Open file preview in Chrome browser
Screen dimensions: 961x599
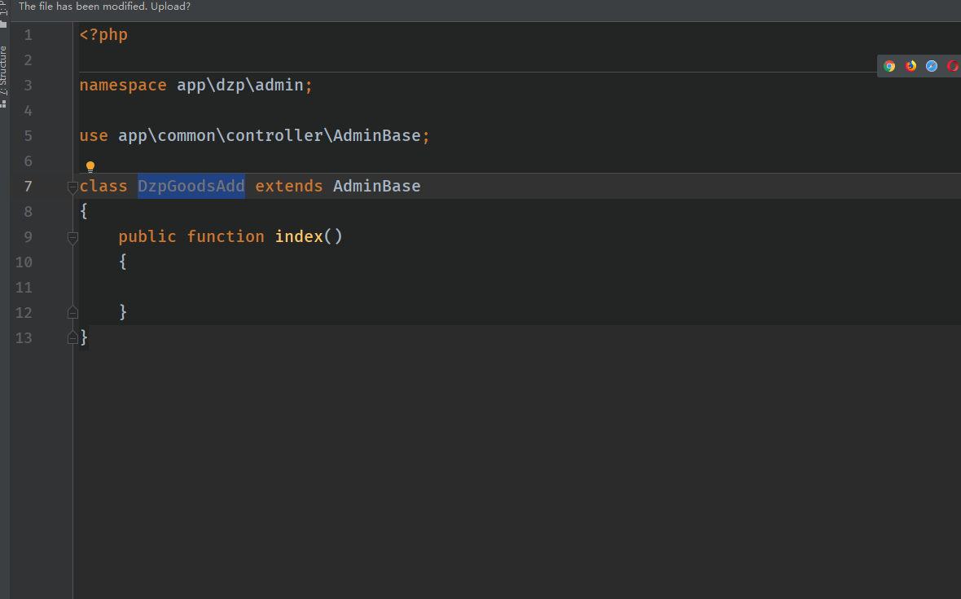coord(889,66)
